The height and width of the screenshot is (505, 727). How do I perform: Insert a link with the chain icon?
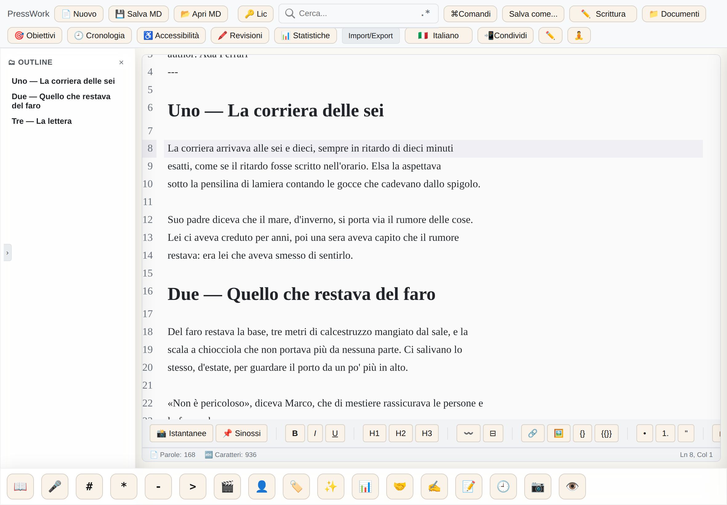(533, 433)
